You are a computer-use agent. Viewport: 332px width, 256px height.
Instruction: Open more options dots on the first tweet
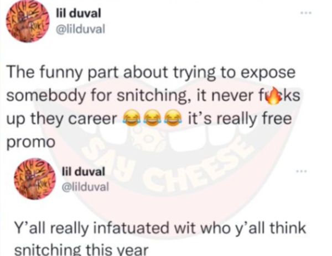(x=306, y=13)
